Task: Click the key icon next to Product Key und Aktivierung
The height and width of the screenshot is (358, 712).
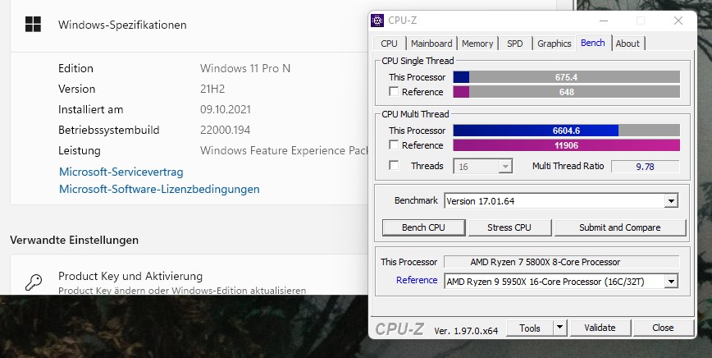Action: point(34,282)
